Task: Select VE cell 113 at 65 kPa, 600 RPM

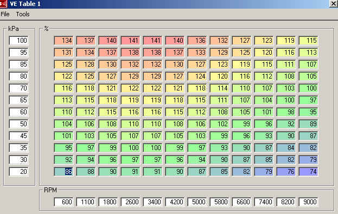Action: (63, 100)
